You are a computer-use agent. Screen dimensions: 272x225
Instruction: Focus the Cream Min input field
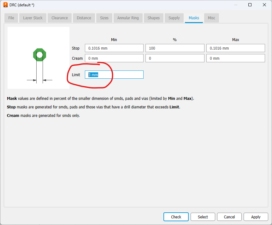tap(114, 58)
